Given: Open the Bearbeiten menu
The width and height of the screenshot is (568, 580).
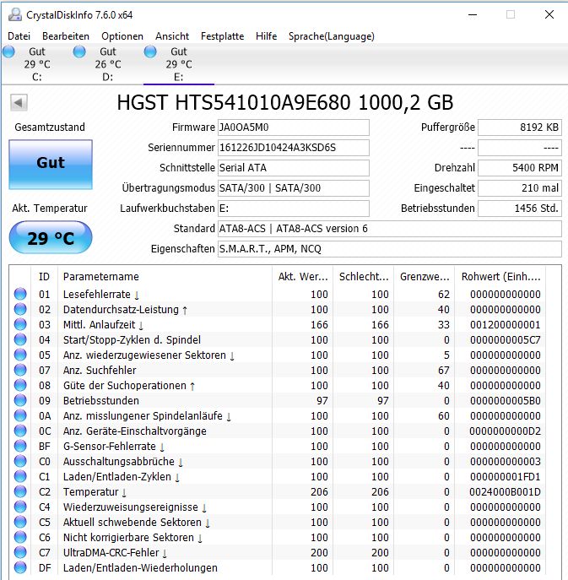Looking at the screenshot, I should [66, 36].
